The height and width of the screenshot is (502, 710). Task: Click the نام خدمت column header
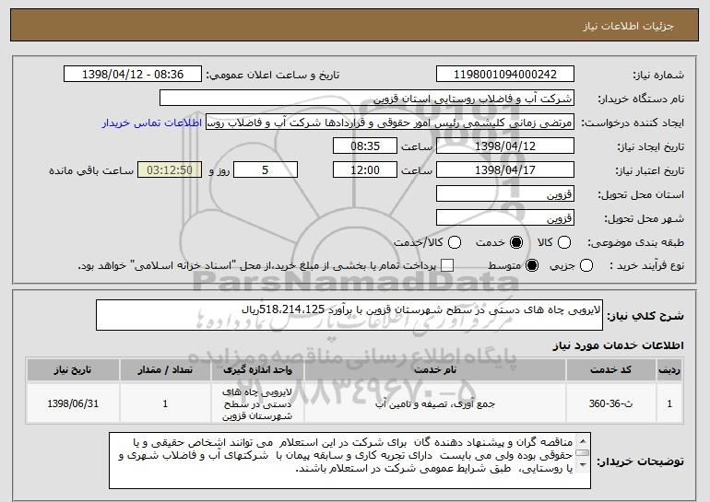(435, 370)
